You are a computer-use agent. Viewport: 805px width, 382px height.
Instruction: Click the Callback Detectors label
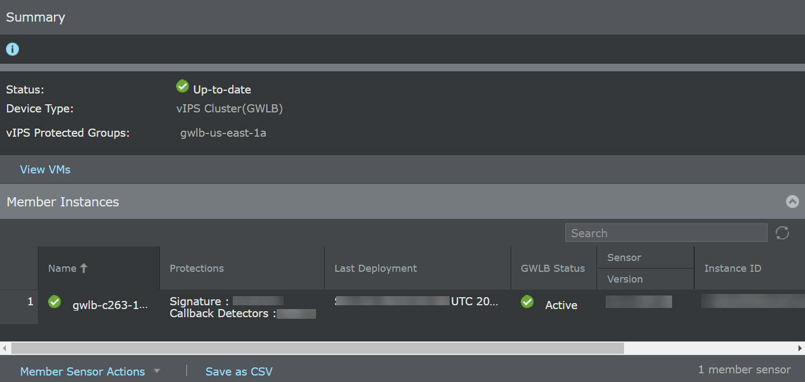pyautogui.click(x=223, y=313)
